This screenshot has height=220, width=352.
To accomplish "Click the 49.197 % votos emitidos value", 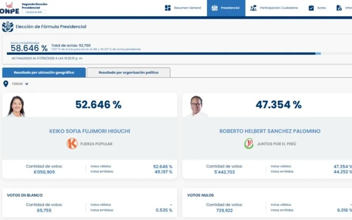I will point(163,172).
